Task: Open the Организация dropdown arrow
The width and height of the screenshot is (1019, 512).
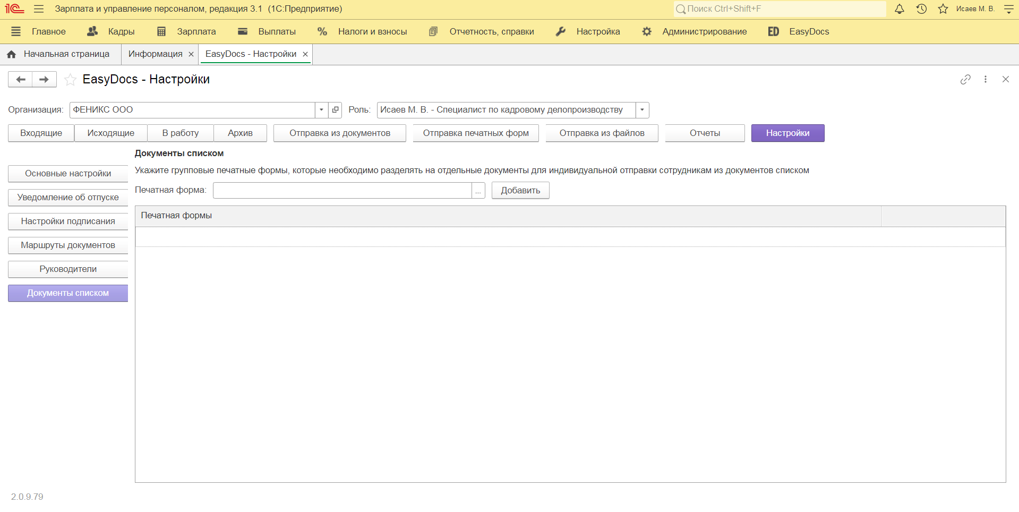Action: point(321,110)
